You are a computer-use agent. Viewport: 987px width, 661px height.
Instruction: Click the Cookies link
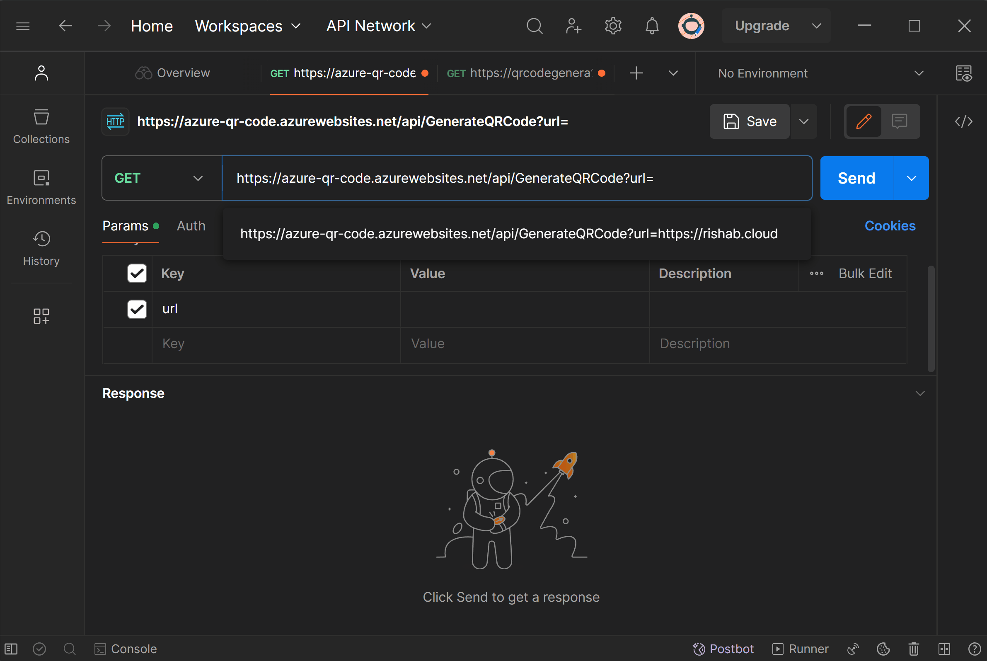890,226
